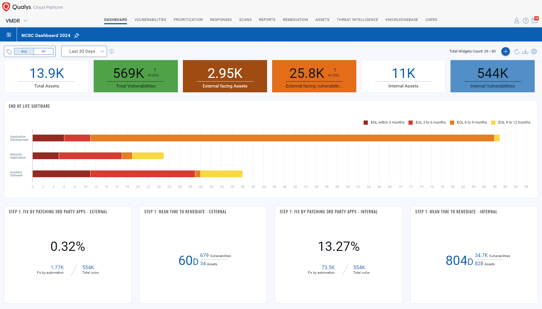Pin the NCSC Dashboard 2024

click(x=77, y=36)
